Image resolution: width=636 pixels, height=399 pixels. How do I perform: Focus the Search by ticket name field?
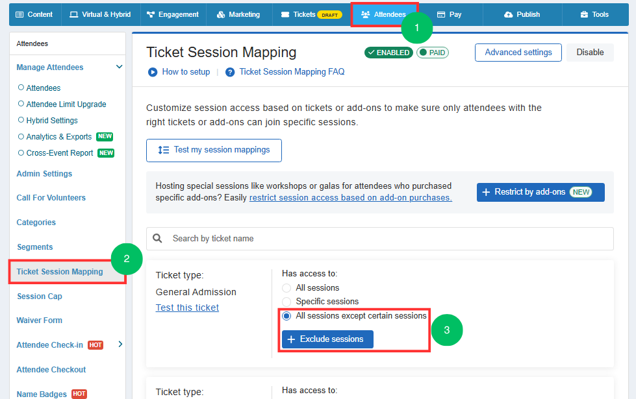(x=379, y=239)
